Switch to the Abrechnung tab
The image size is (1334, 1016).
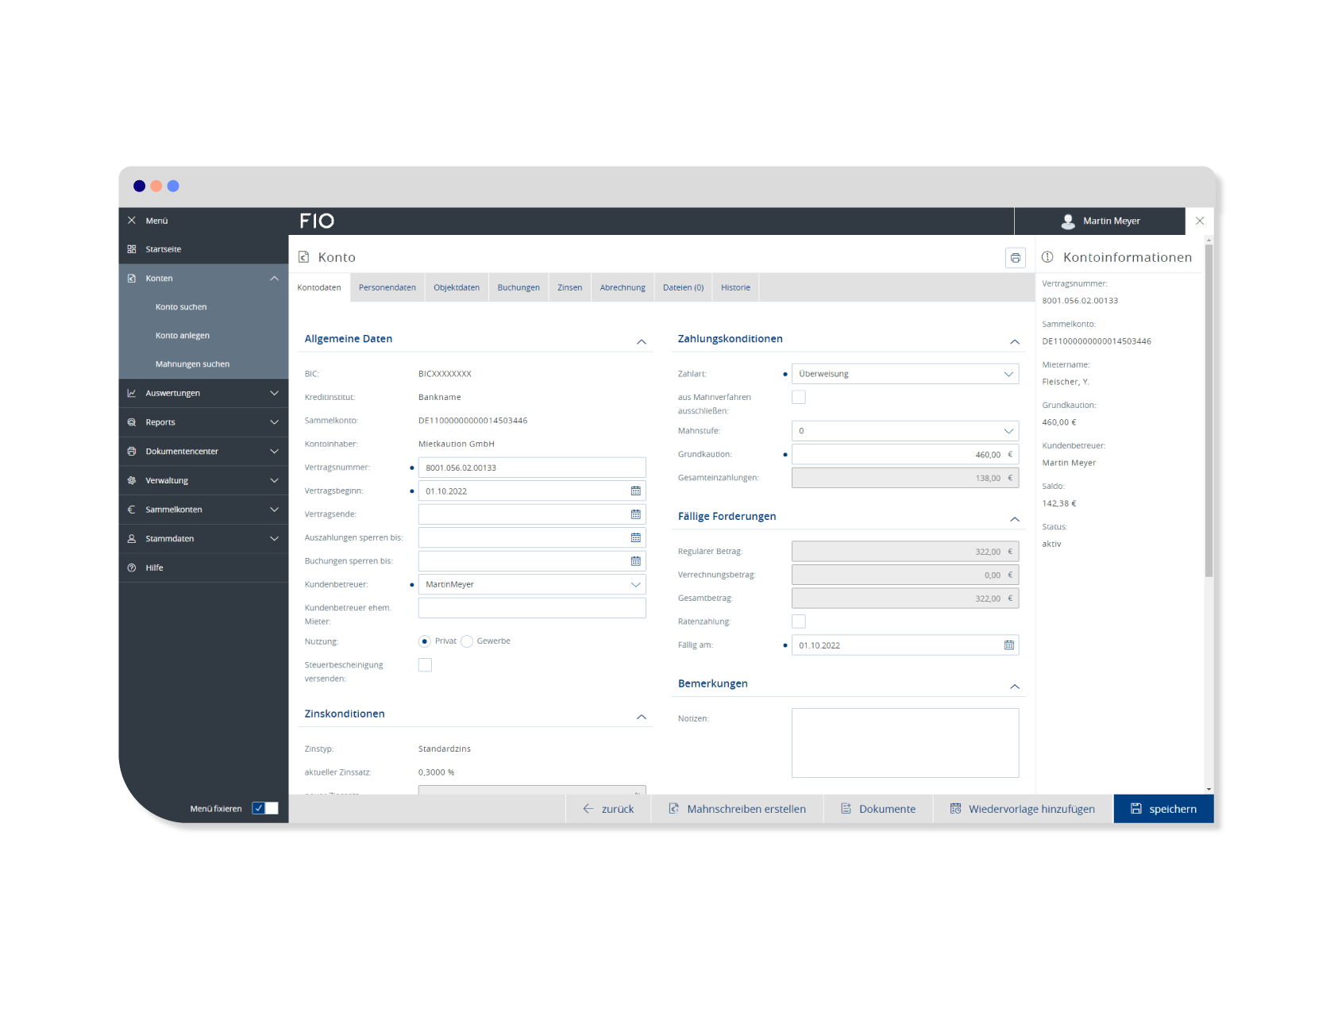[623, 287]
